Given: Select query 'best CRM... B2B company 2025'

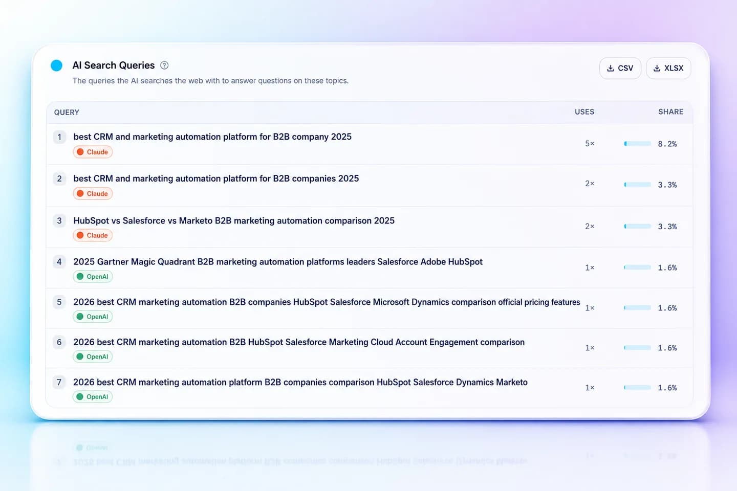Looking at the screenshot, I should (x=212, y=137).
